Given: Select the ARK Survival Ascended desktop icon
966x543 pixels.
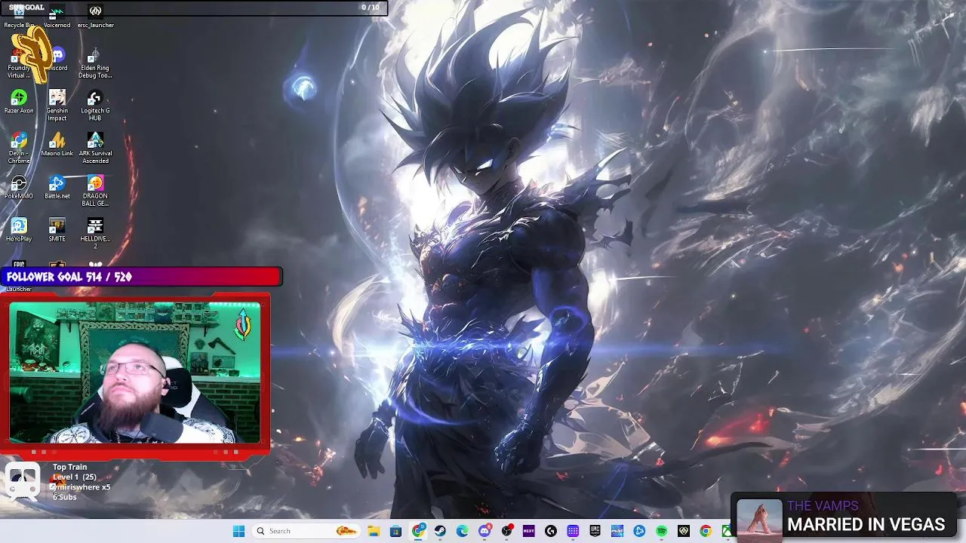Looking at the screenshot, I should [x=95, y=149].
